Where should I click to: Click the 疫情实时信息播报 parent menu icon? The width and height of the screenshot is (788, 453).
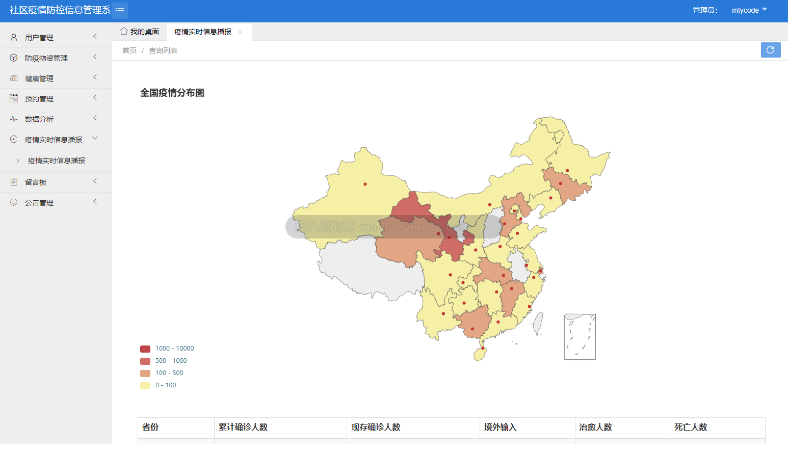pos(14,139)
